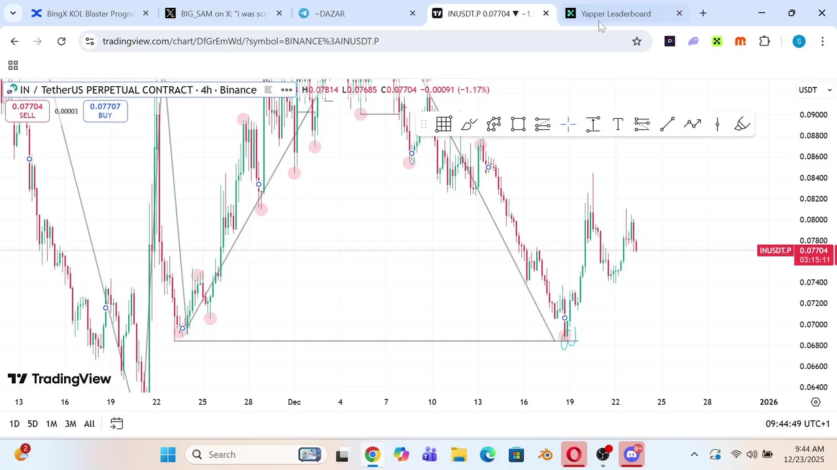837x470 pixels.
Task: Click the 09:44:49 UTC+1 timezone label
Action: click(798, 424)
